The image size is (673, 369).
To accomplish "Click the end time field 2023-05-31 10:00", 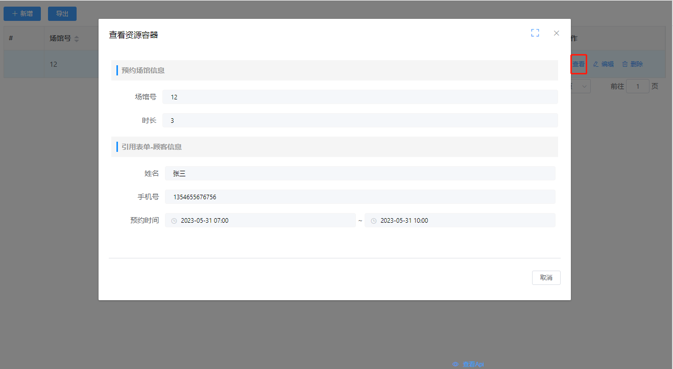I will click(x=460, y=221).
